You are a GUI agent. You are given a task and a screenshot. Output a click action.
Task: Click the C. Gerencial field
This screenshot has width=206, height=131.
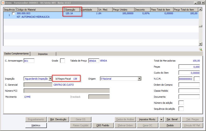click(x=38, y=85)
